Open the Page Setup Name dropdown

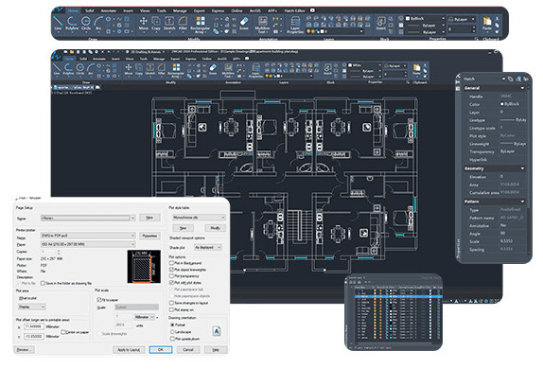(x=88, y=218)
